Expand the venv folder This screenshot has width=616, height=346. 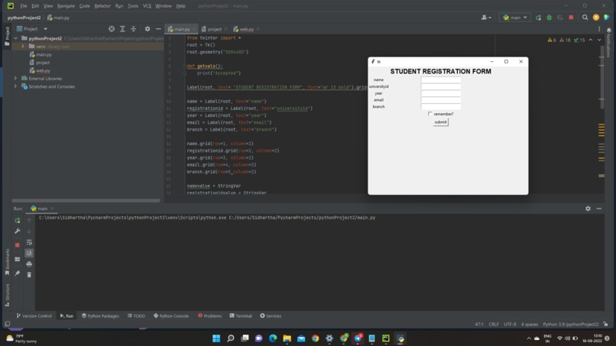tap(23, 47)
